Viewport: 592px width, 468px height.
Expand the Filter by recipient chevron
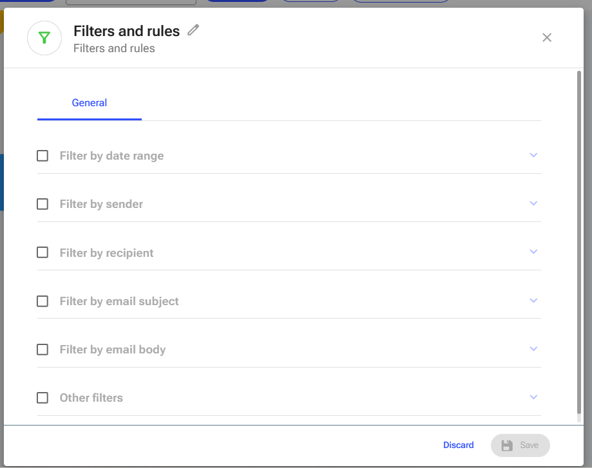(533, 251)
